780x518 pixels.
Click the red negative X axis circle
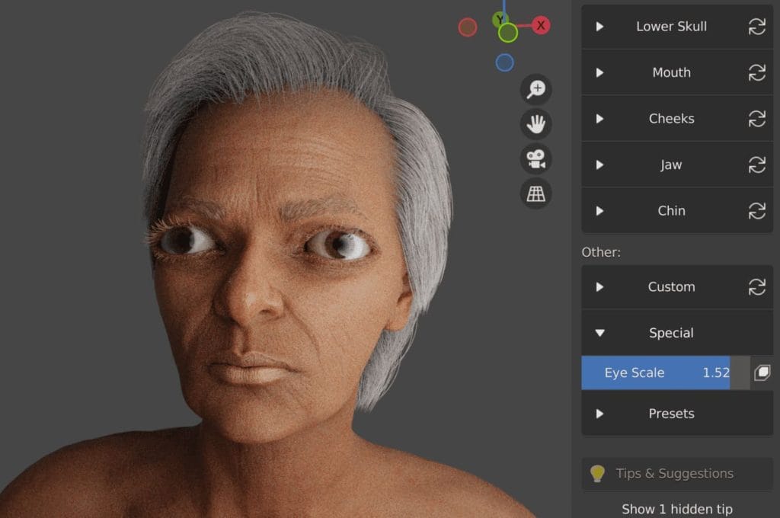click(468, 27)
